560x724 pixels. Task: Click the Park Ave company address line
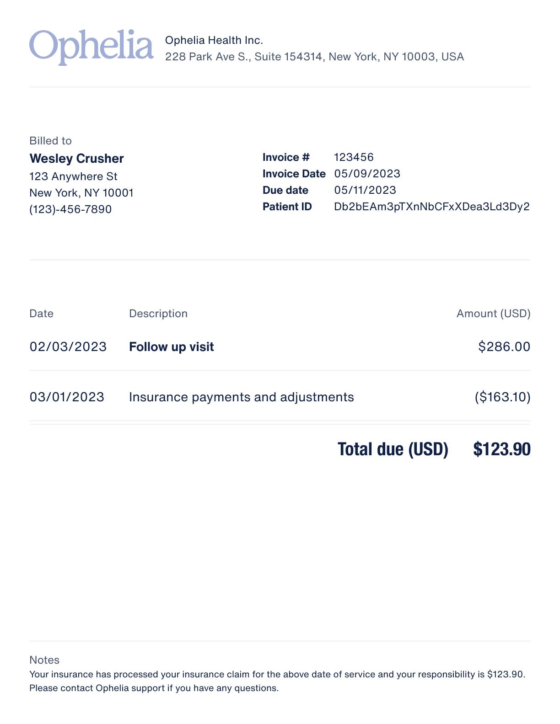click(314, 57)
